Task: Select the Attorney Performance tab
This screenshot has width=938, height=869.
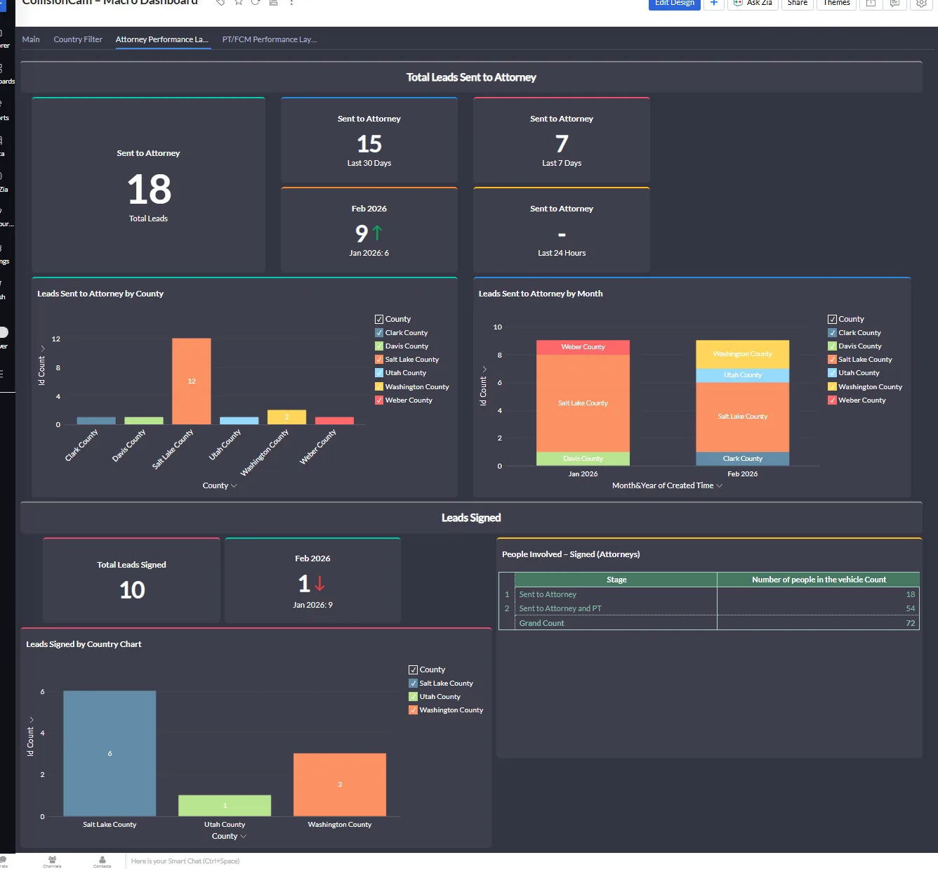Action: point(162,39)
